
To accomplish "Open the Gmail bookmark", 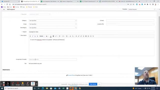I will point(9,7).
